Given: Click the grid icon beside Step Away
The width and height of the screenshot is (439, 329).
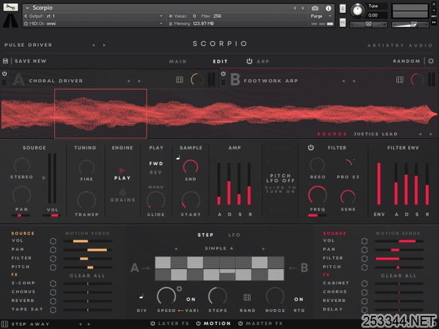Looking at the screenshot, I should coord(5,324).
